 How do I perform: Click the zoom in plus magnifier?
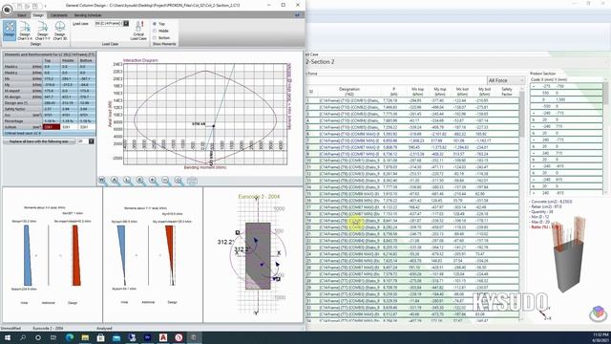(153, 181)
